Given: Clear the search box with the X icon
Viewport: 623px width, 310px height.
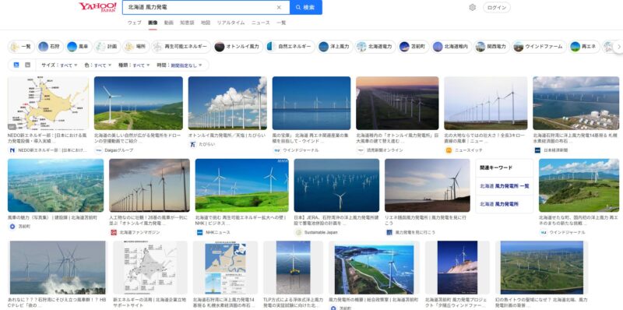Looking at the screenshot, I should click(279, 7).
